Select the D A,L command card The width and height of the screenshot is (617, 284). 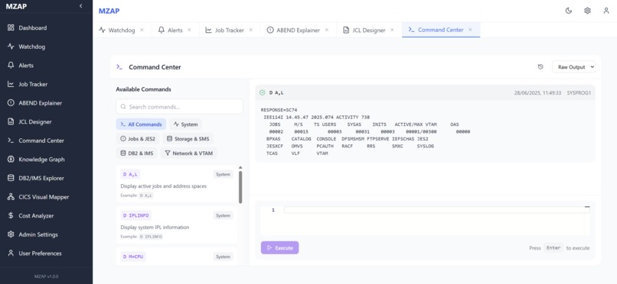tap(177, 184)
